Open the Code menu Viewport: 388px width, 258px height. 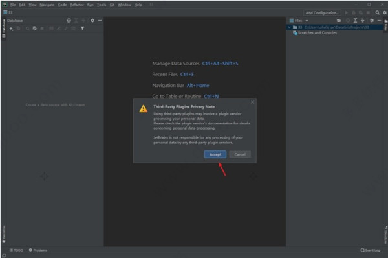click(x=62, y=5)
